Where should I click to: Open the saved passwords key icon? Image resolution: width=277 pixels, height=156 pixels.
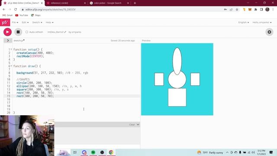click(225, 10)
